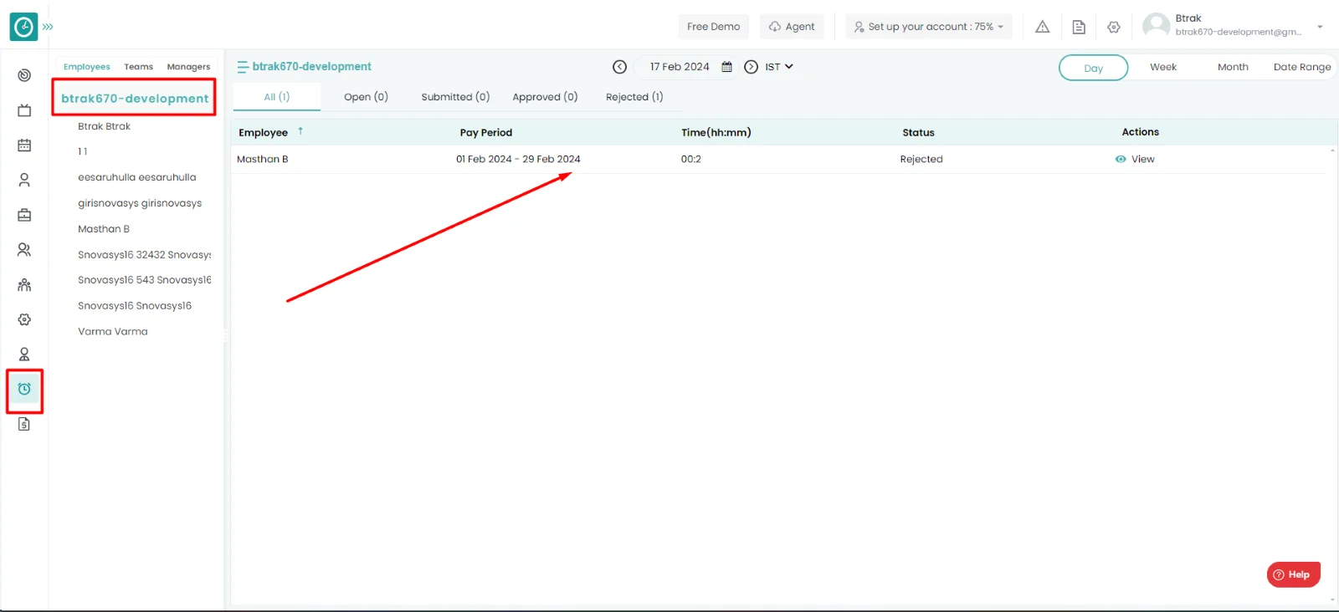The height and width of the screenshot is (612, 1339).
Task: Open the calendar date picker icon
Action: [x=726, y=67]
